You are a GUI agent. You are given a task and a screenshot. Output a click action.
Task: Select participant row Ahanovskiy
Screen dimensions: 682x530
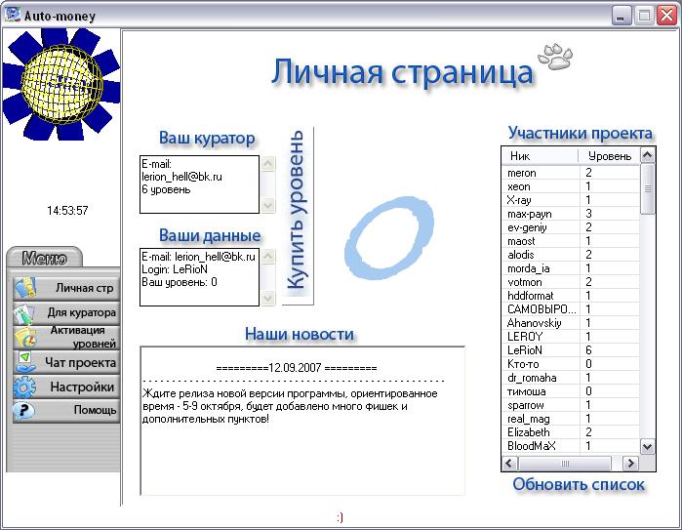pos(571,323)
